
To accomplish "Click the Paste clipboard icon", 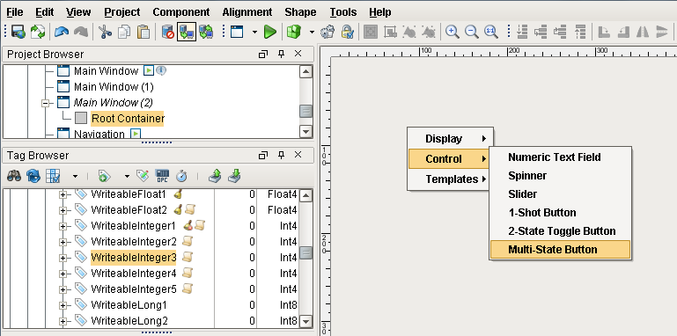I will (143, 32).
